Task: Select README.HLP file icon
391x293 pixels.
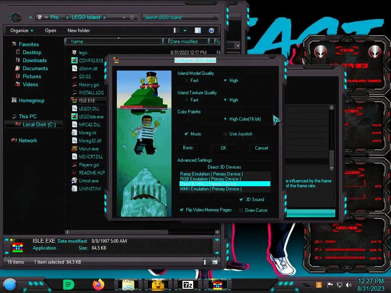Action: [74, 172]
